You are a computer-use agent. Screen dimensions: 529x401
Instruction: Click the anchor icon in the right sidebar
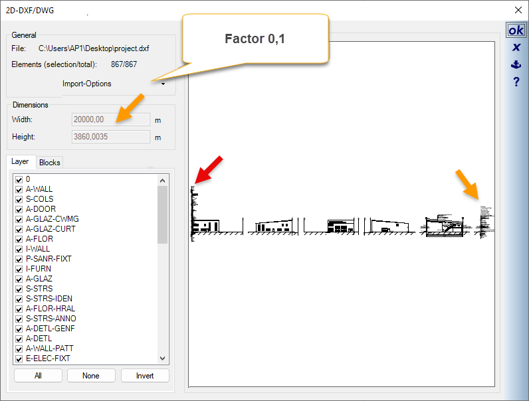click(x=516, y=65)
